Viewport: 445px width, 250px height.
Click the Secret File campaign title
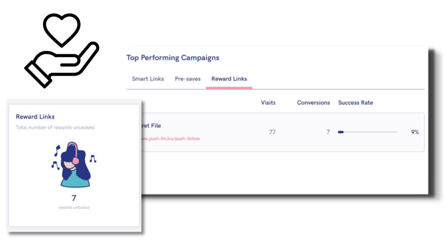point(151,126)
